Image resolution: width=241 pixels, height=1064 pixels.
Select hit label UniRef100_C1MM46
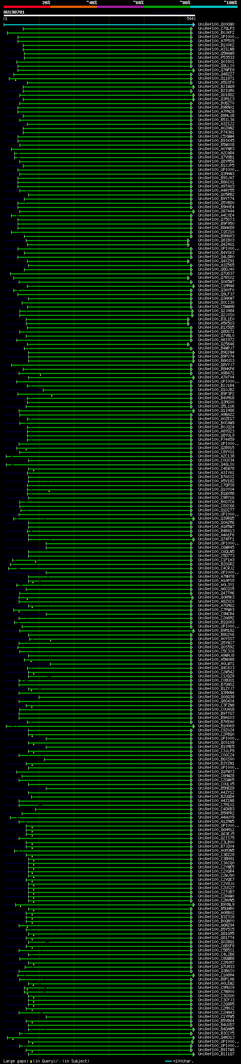click(216, 286)
